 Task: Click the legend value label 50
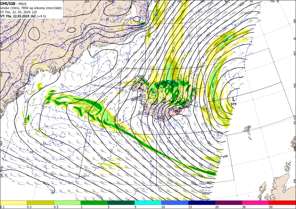point(271,207)
